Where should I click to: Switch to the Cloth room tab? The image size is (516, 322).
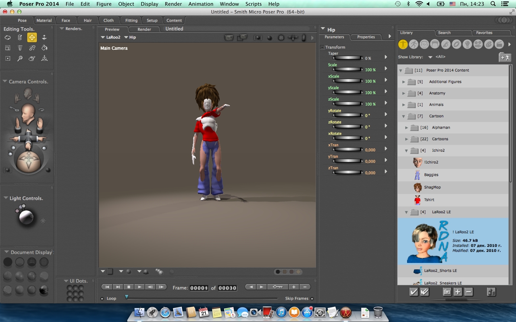pyautogui.click(x=108, y=21)
